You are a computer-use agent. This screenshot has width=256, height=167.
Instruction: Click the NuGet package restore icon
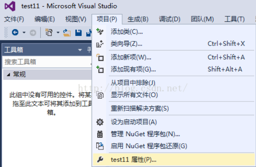pyautogui.click(x=100, y=146)
